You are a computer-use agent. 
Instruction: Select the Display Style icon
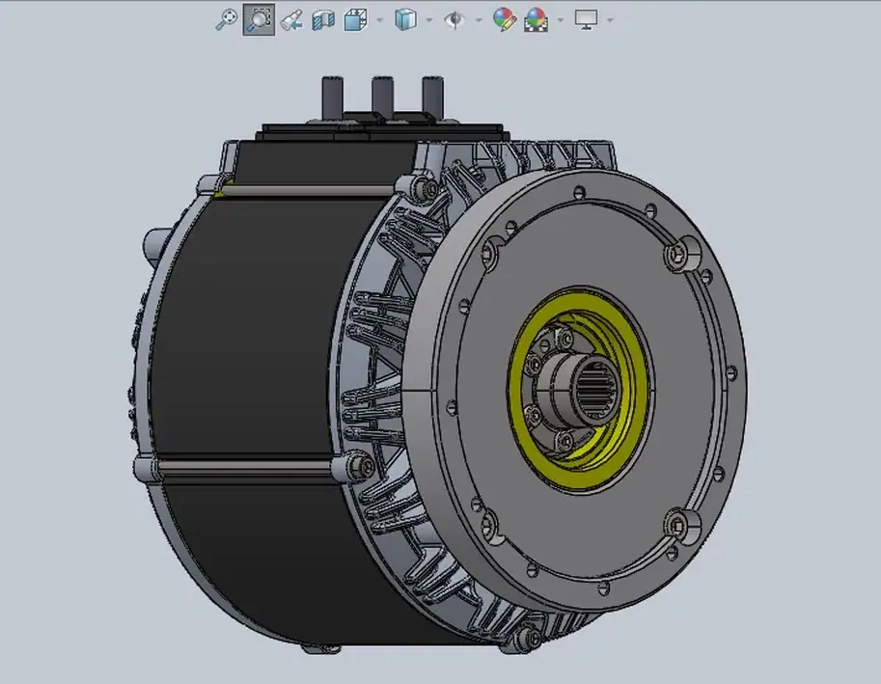[x=405, y=19]
